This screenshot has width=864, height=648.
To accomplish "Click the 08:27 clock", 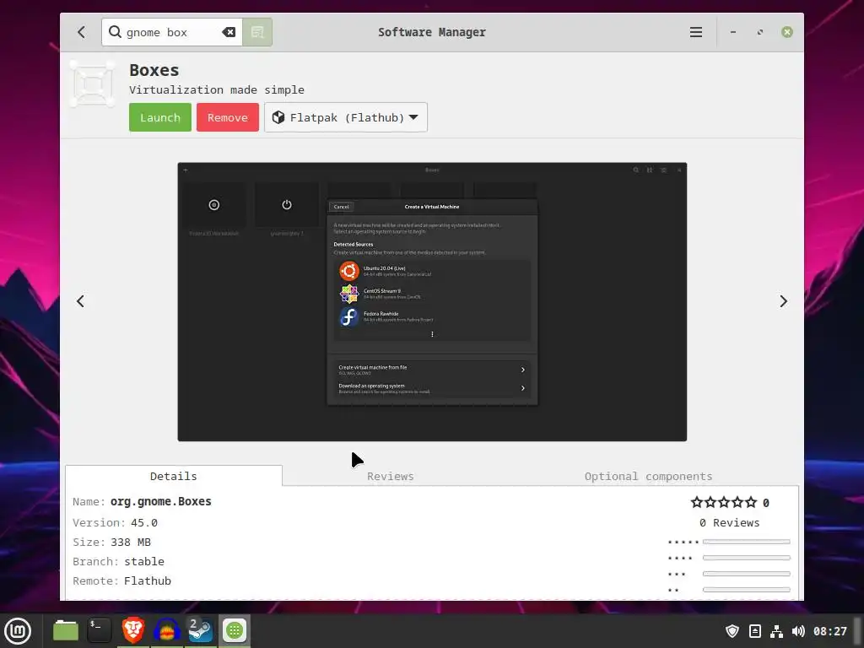I will click(x=830, y=631).
